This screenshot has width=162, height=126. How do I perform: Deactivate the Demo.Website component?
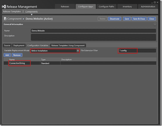(115, 19)
